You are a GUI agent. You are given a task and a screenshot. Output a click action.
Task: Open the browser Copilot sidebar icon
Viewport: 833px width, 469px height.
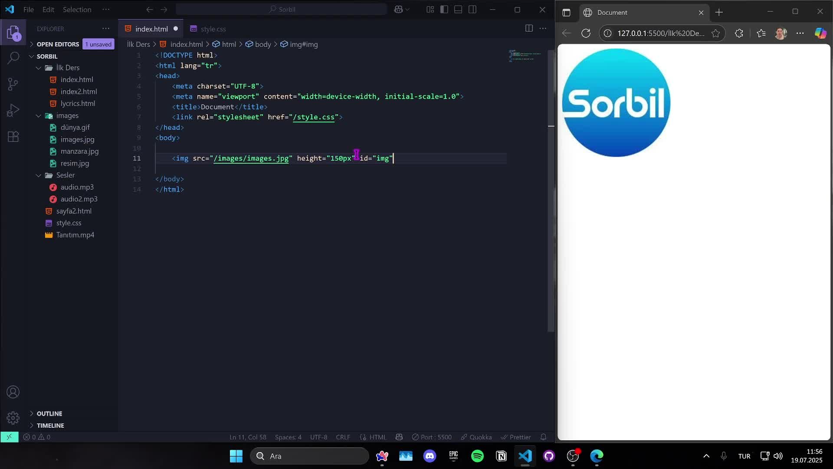[x=820, y=33]
